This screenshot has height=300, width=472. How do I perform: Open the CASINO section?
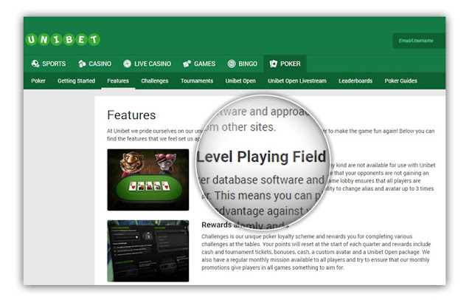[95, 64]
